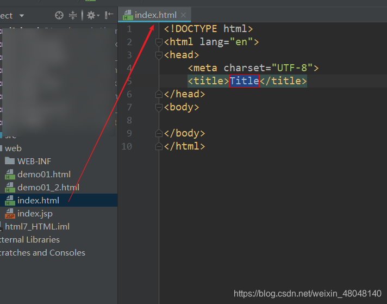Screen dimensions: 387x304
Task: Hide the project tool window panel
Action: [x=109, y=15]
